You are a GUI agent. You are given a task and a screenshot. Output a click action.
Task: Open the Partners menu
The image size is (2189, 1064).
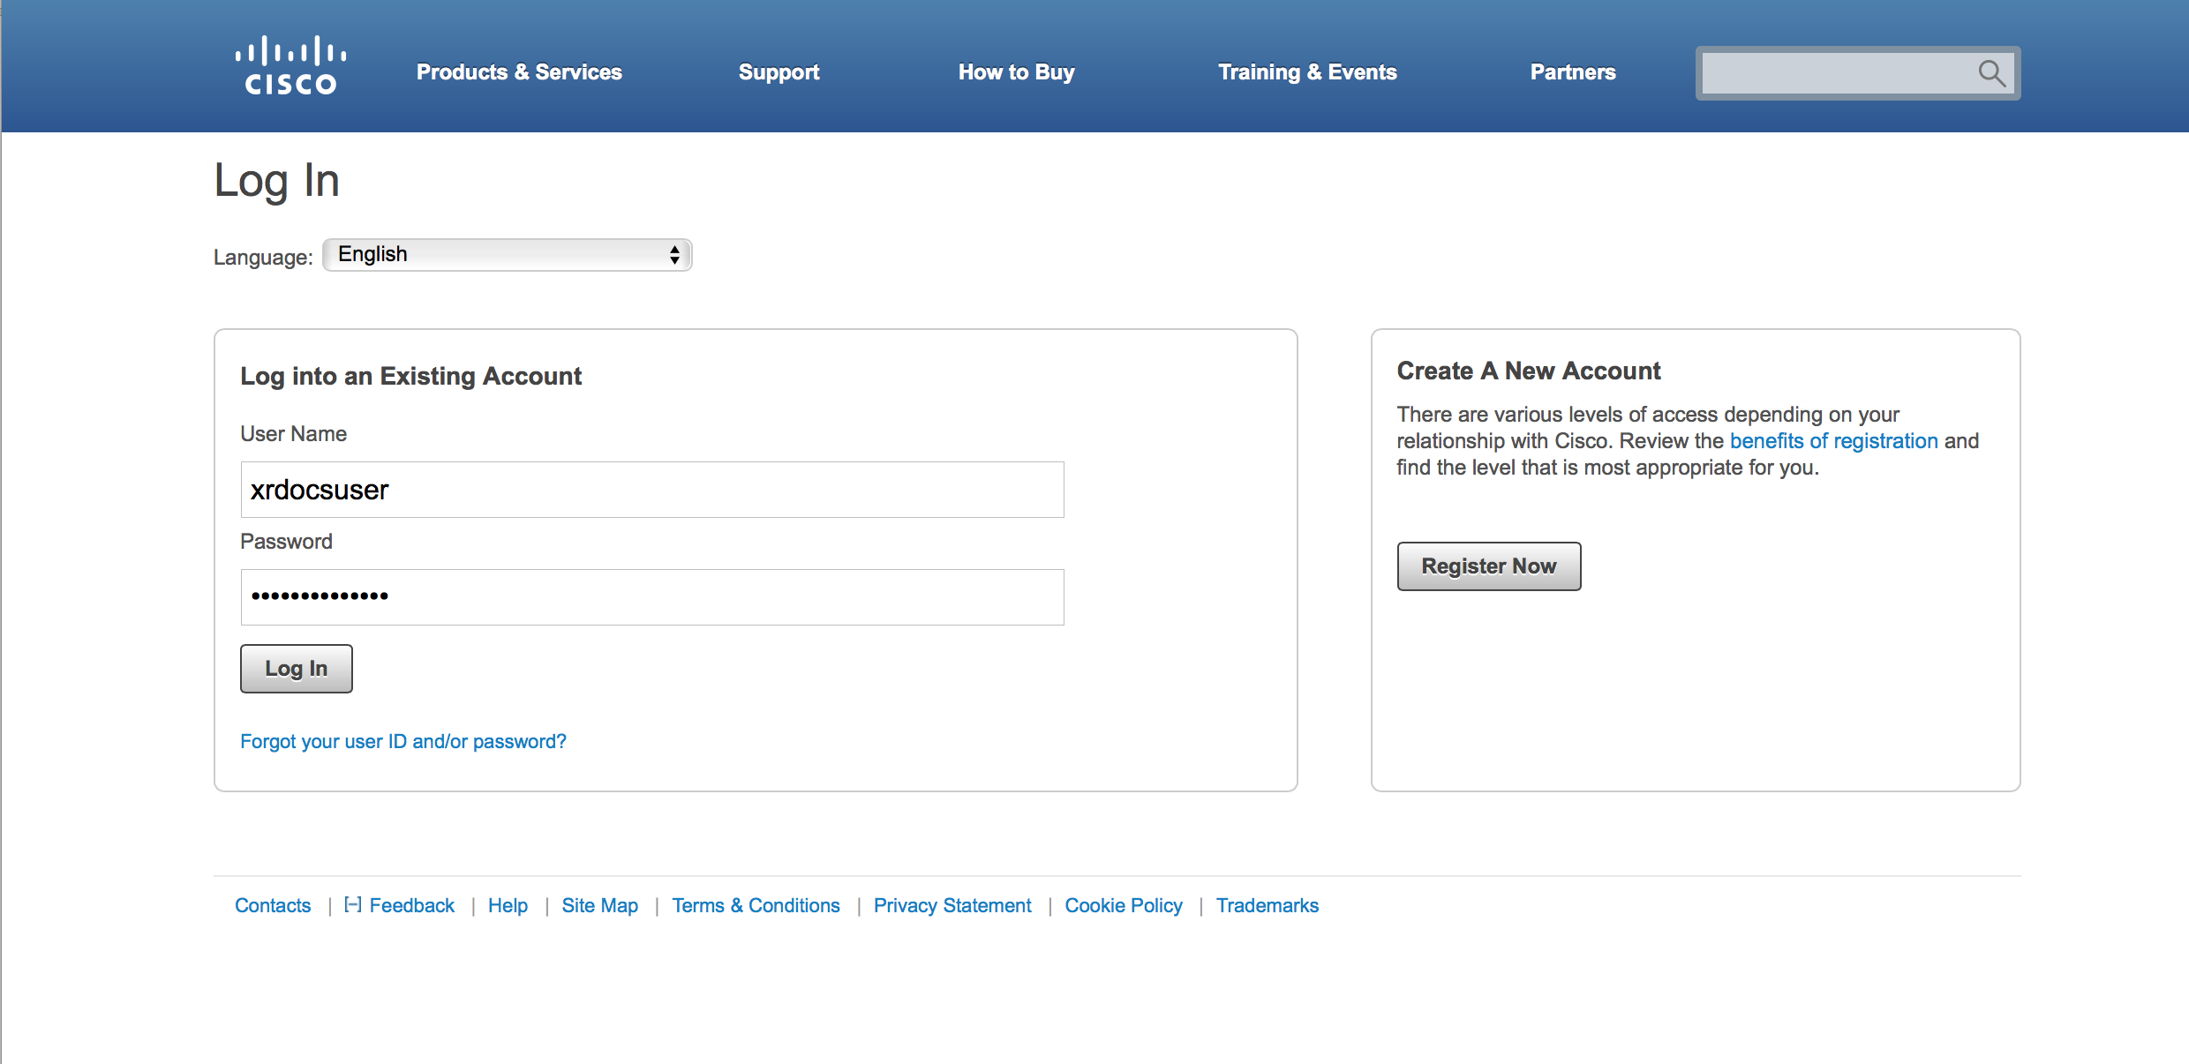[1573, 72]
